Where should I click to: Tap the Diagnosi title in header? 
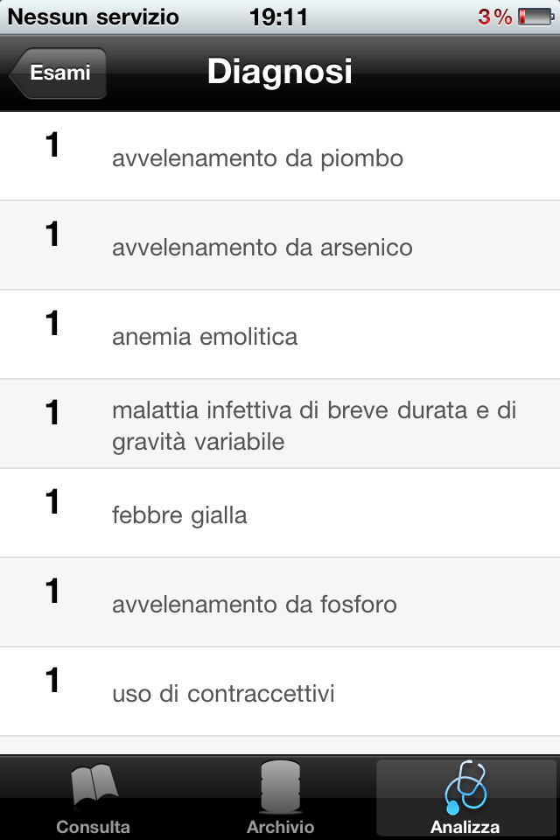280,71
